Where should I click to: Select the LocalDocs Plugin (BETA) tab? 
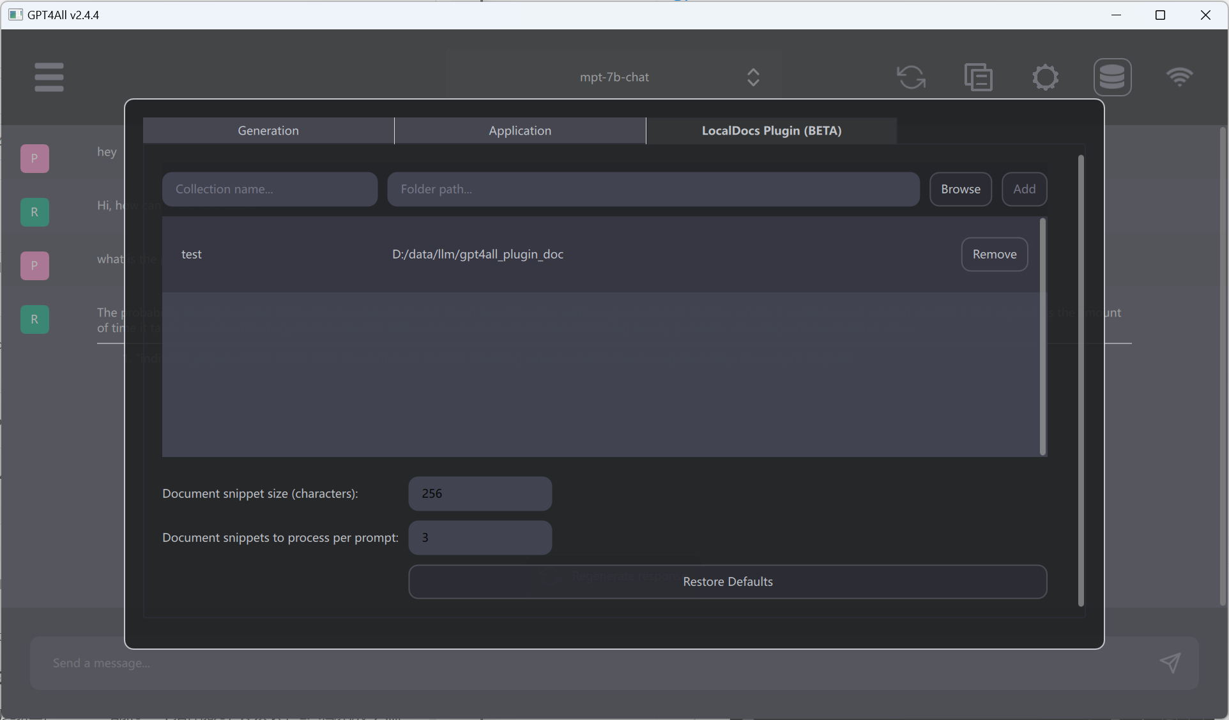coord(772,130)
